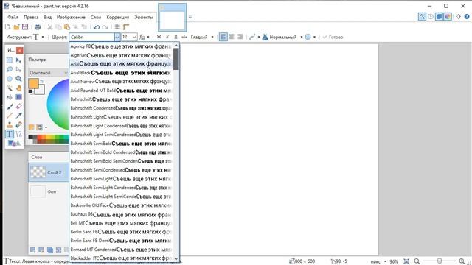Set right text alignment
This screenshot has width=472, height=265.
tap(240, 37)
